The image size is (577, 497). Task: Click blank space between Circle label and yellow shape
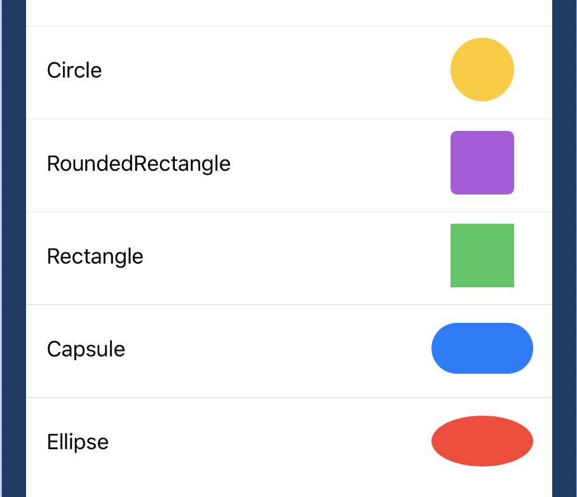pos(276,70)
